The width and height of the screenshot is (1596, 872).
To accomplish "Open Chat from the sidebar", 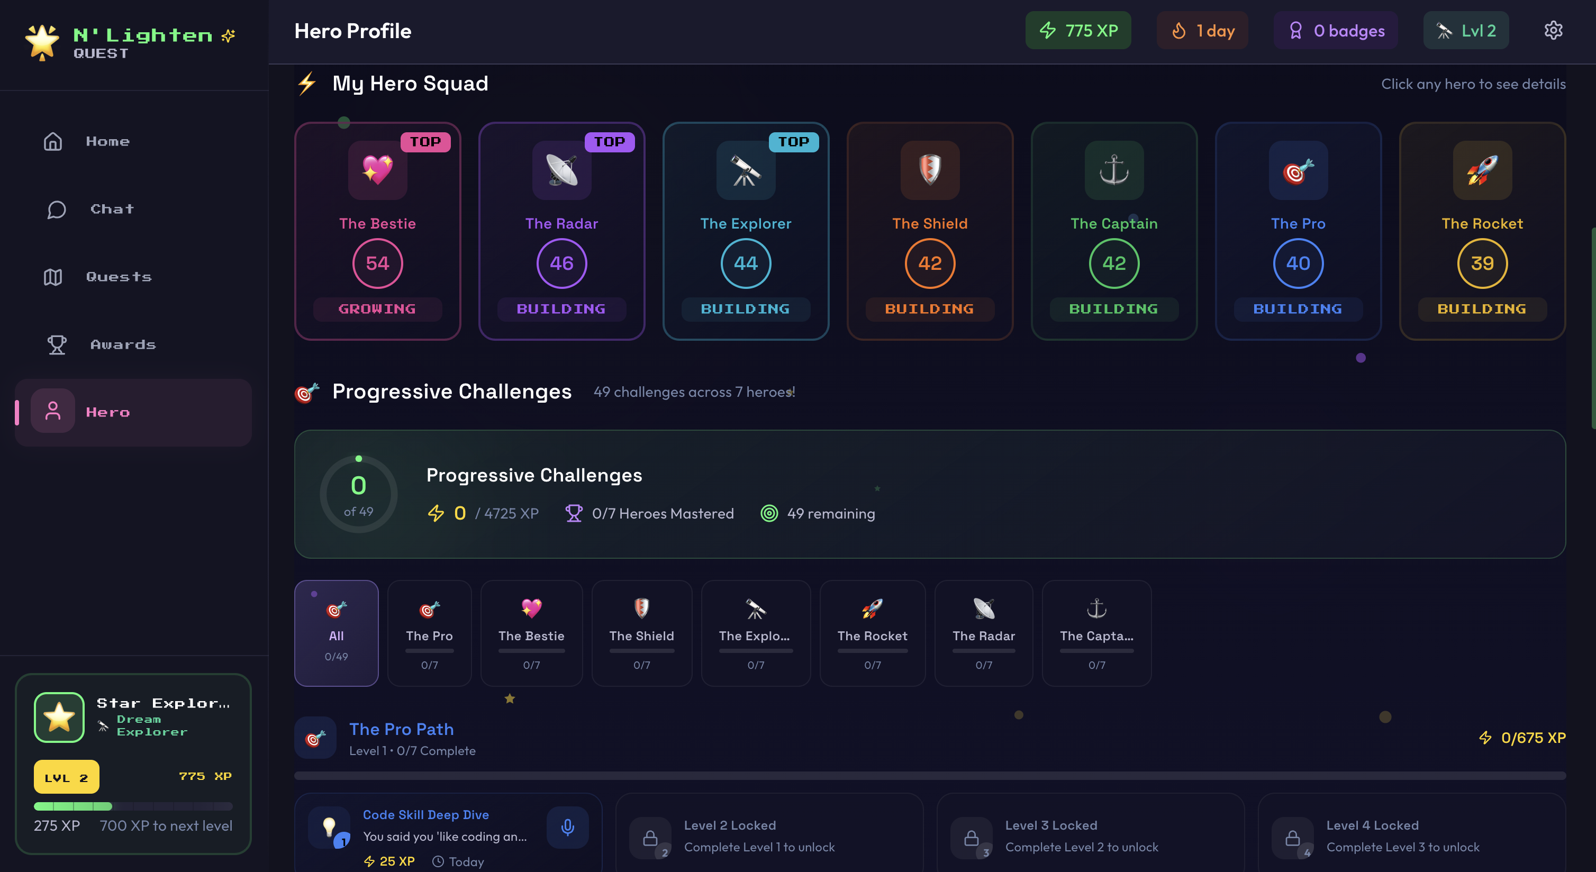I will click(112, 208).
